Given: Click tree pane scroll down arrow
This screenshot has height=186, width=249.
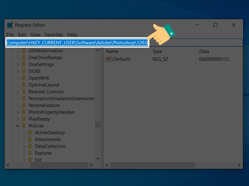Looking at the screenshot, I should pyautogui.click(x=98, y=158).
